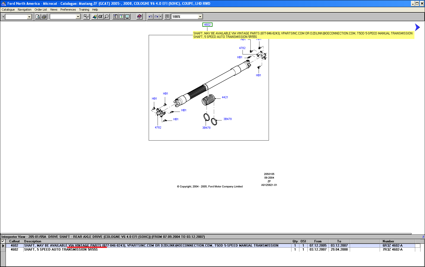Select SHAFT, MAY BE AVAILABLE description row
The height and width of the screenshot is (267, 425).
pyautogui.click(x=151, y=246)
